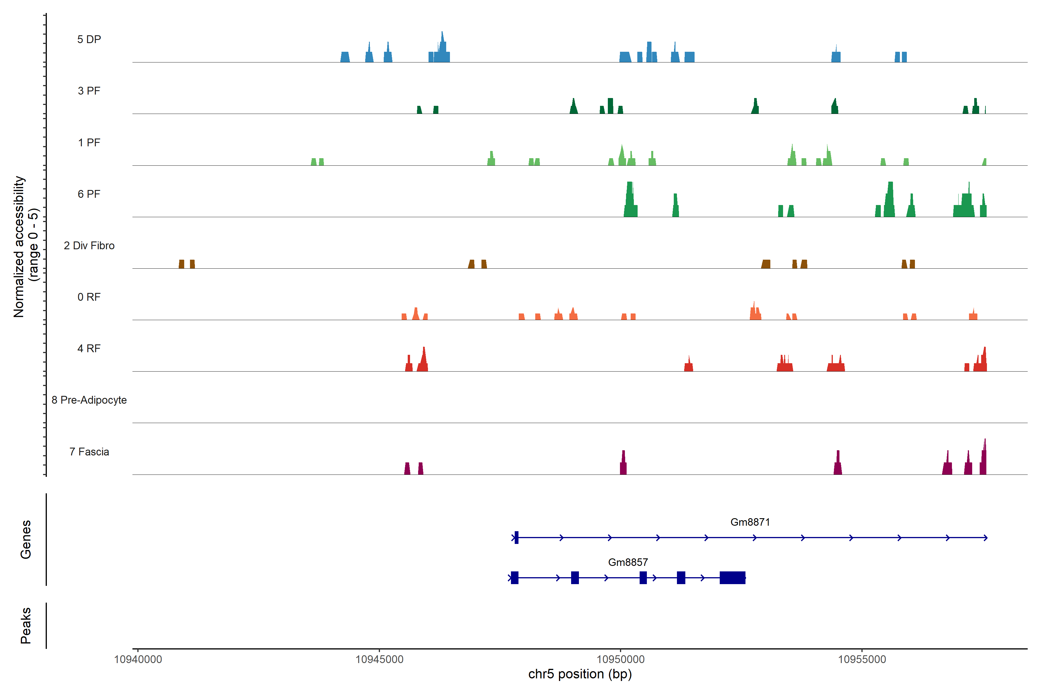Click the 7 Fascia track label
Image resolution: width=1041 pixels, height=694 pixels.
tap(89, 451)
